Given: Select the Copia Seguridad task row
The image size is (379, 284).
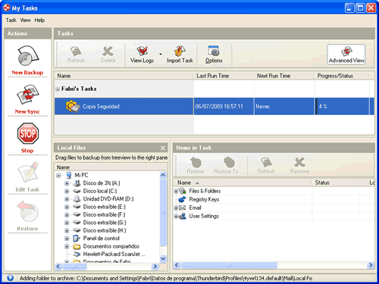Looking at the screenshot, I should click(x=215, y=106).
